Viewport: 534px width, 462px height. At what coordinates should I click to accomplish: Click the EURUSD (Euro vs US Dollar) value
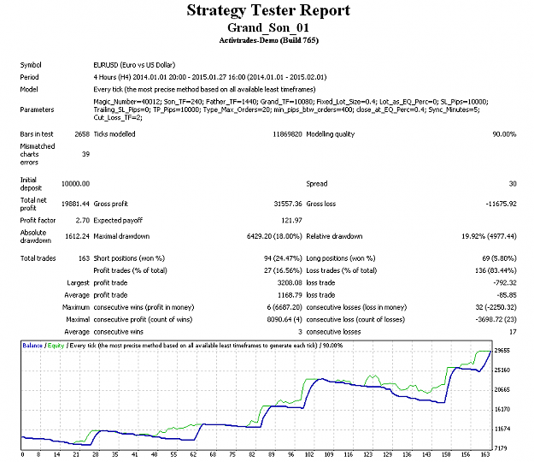134,65
